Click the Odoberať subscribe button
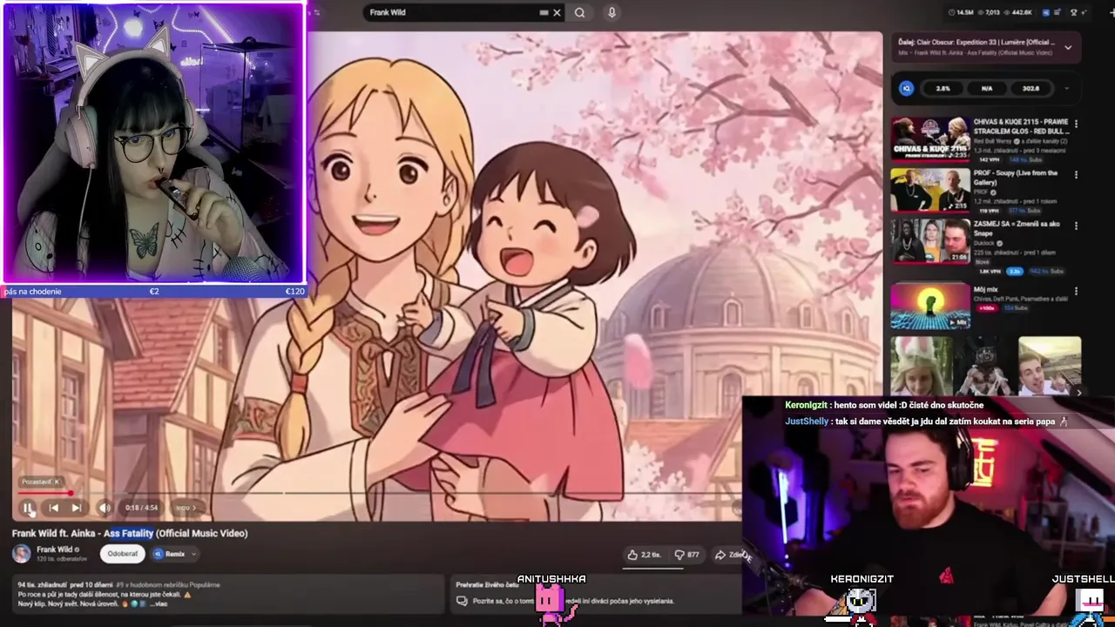1115x627 pixels. [122, 554]
